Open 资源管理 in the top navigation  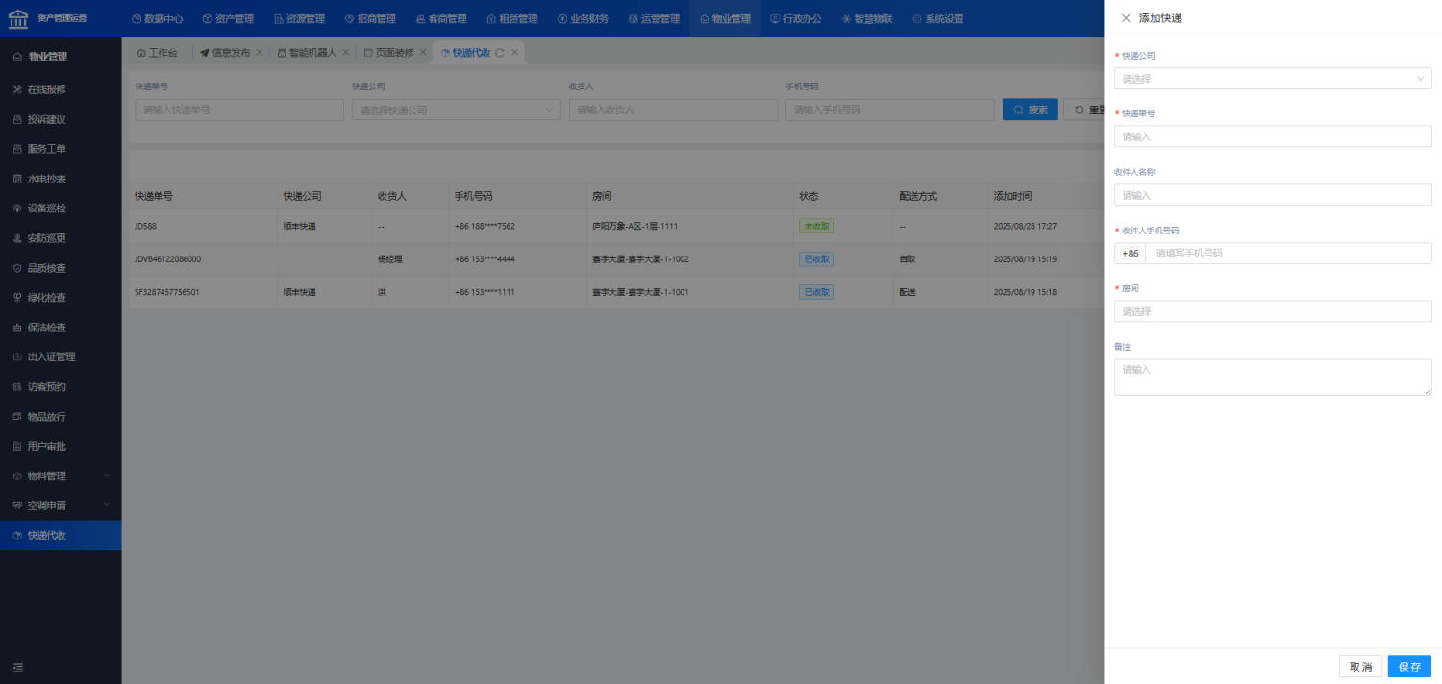pyautogui.click(x=299, y=18)
